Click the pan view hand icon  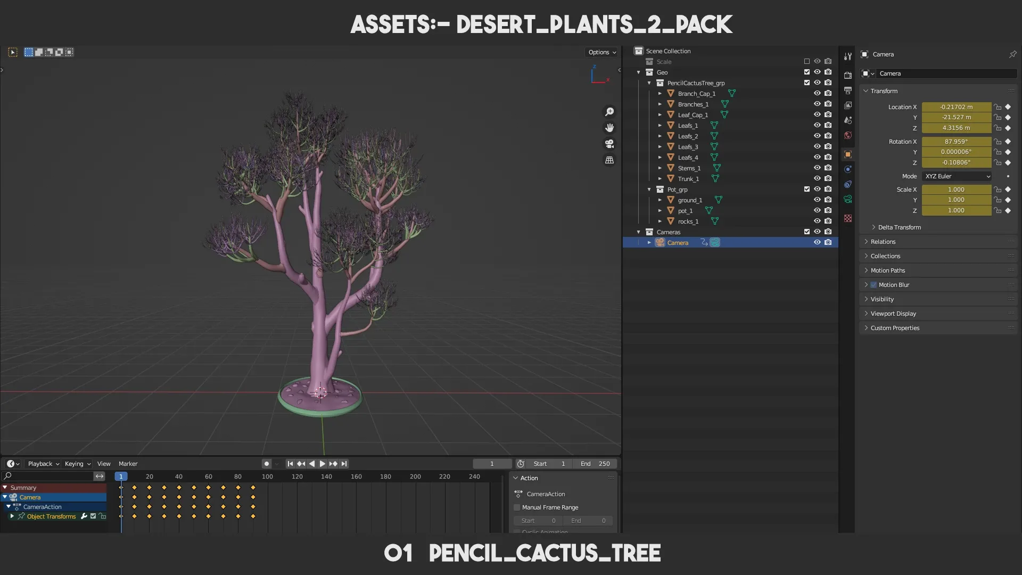[609, 128]
